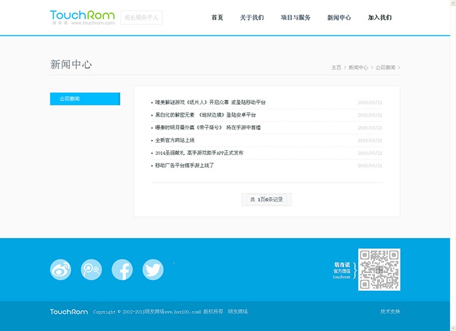
Task: Go to the 首页 menu item
Action: (217, 18)
